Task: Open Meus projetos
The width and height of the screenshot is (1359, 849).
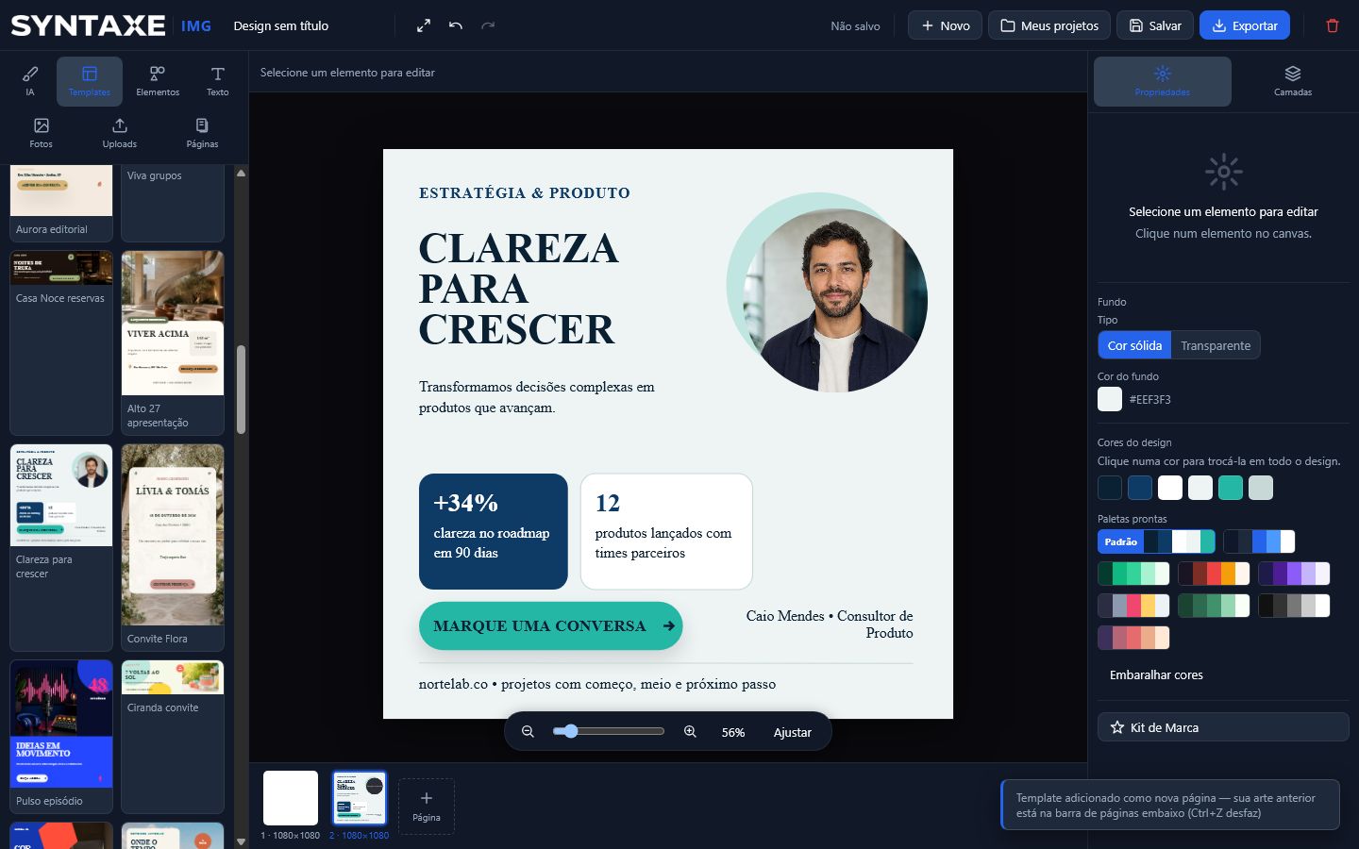Action: click(x=1049, y=25)
